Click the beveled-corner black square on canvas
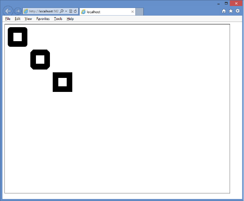This screenshot has width=244, height=201. (40, 60)
